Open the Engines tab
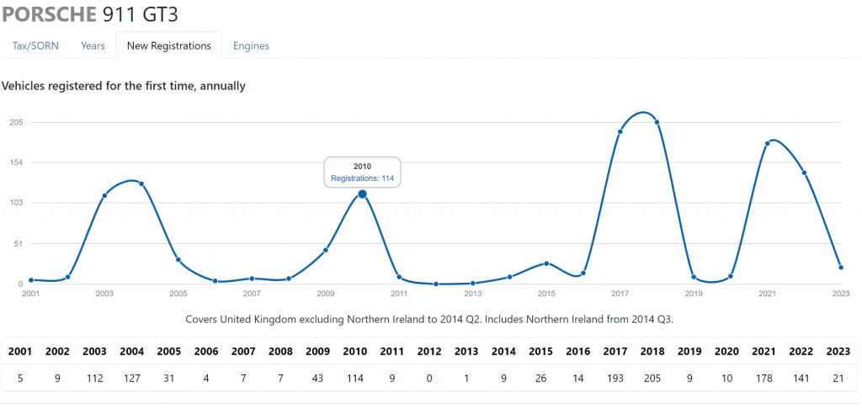Viewport: 862px width, 414px height. point(251,45)
